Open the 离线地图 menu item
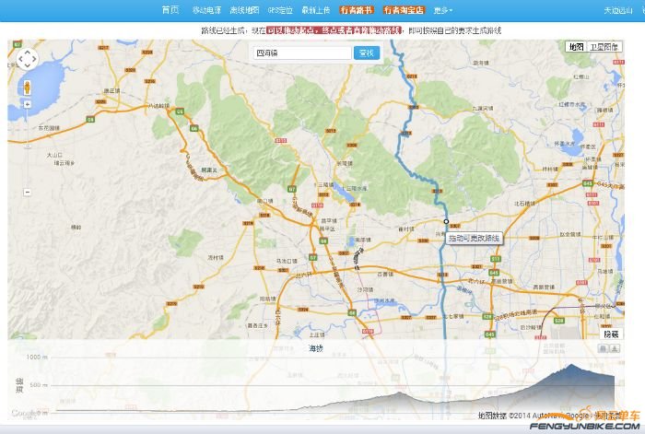This screenshot has width=645, height=434. point(244,10)
